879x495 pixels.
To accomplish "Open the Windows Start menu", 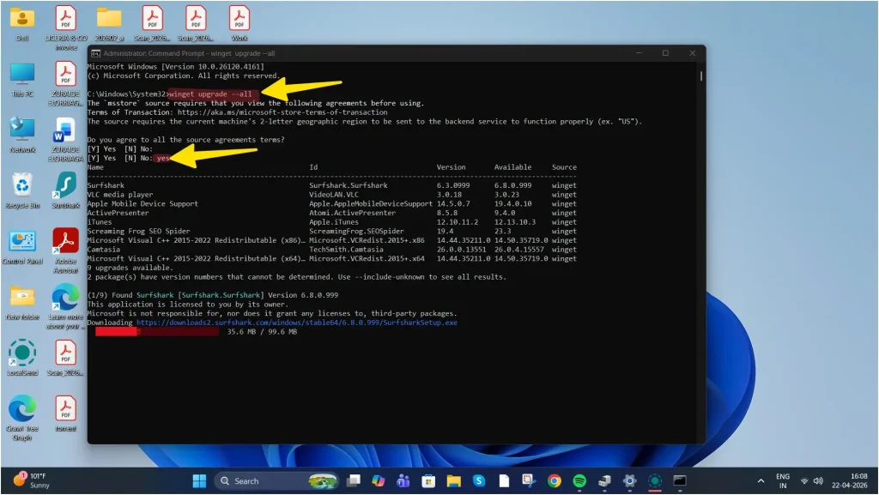I will click(199, 481).
